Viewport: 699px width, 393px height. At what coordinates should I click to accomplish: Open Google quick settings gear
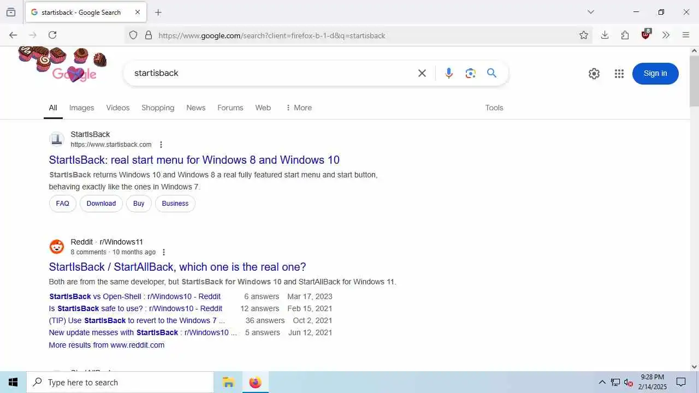594,74
